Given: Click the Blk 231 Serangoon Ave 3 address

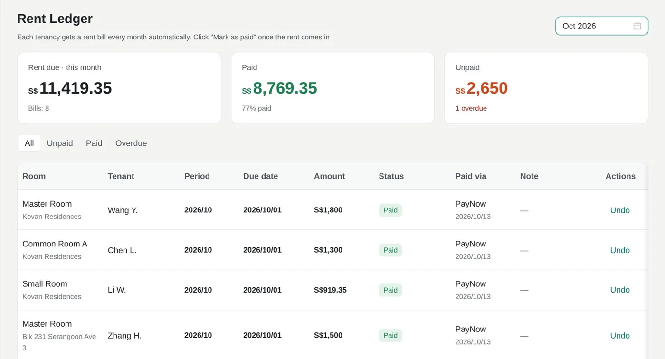Looking at the screenshot, I should pos(59,342).
